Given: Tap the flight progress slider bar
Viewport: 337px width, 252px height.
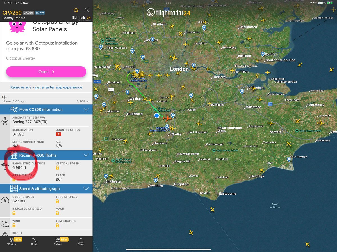Looking at the screenshot, I should (46, 97).
